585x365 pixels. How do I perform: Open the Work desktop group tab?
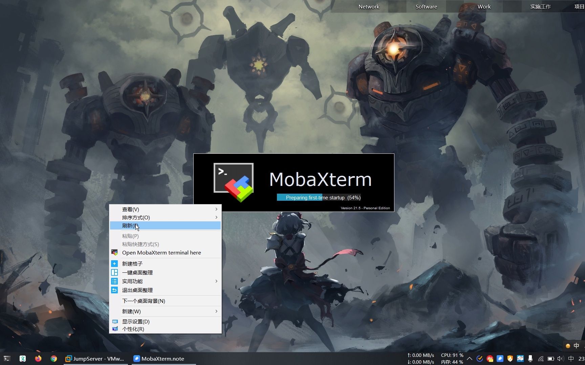pyautogui.click(x=484, y=6)
